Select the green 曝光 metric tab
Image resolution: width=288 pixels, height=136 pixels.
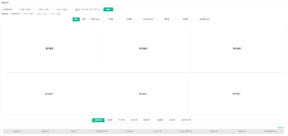pyautogui.click(x=76, y=19)
